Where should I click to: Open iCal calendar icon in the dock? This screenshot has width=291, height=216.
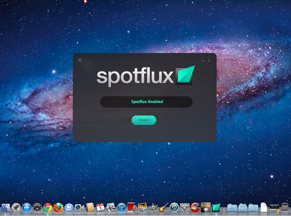point(100,207)
